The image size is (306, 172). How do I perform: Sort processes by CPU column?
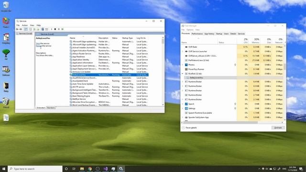243,41
